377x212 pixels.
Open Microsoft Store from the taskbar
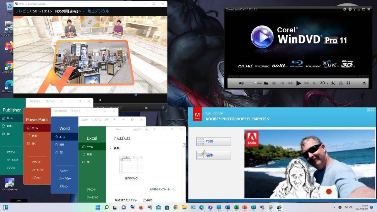[167, 207]
